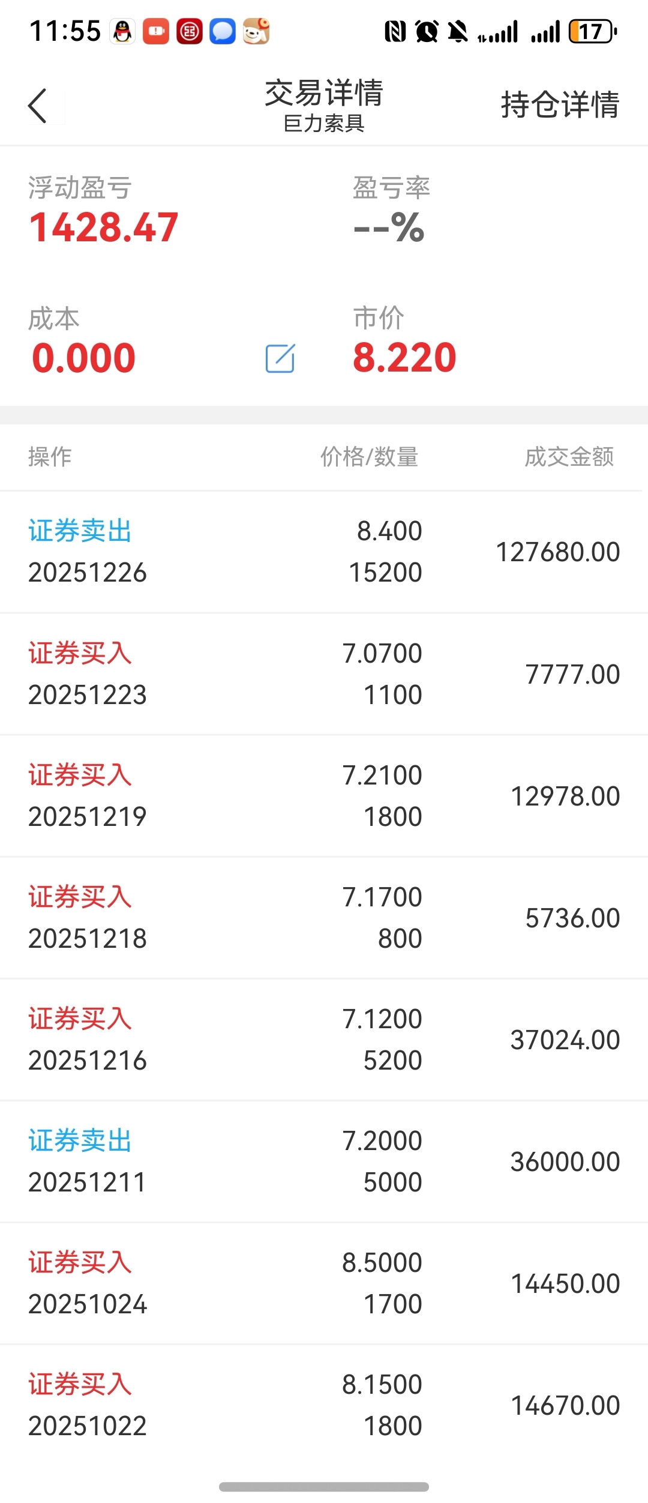Open the 20251219 buy at 7.2100
Viewport: 648px width, 1503px height.
tap(324, 796)
